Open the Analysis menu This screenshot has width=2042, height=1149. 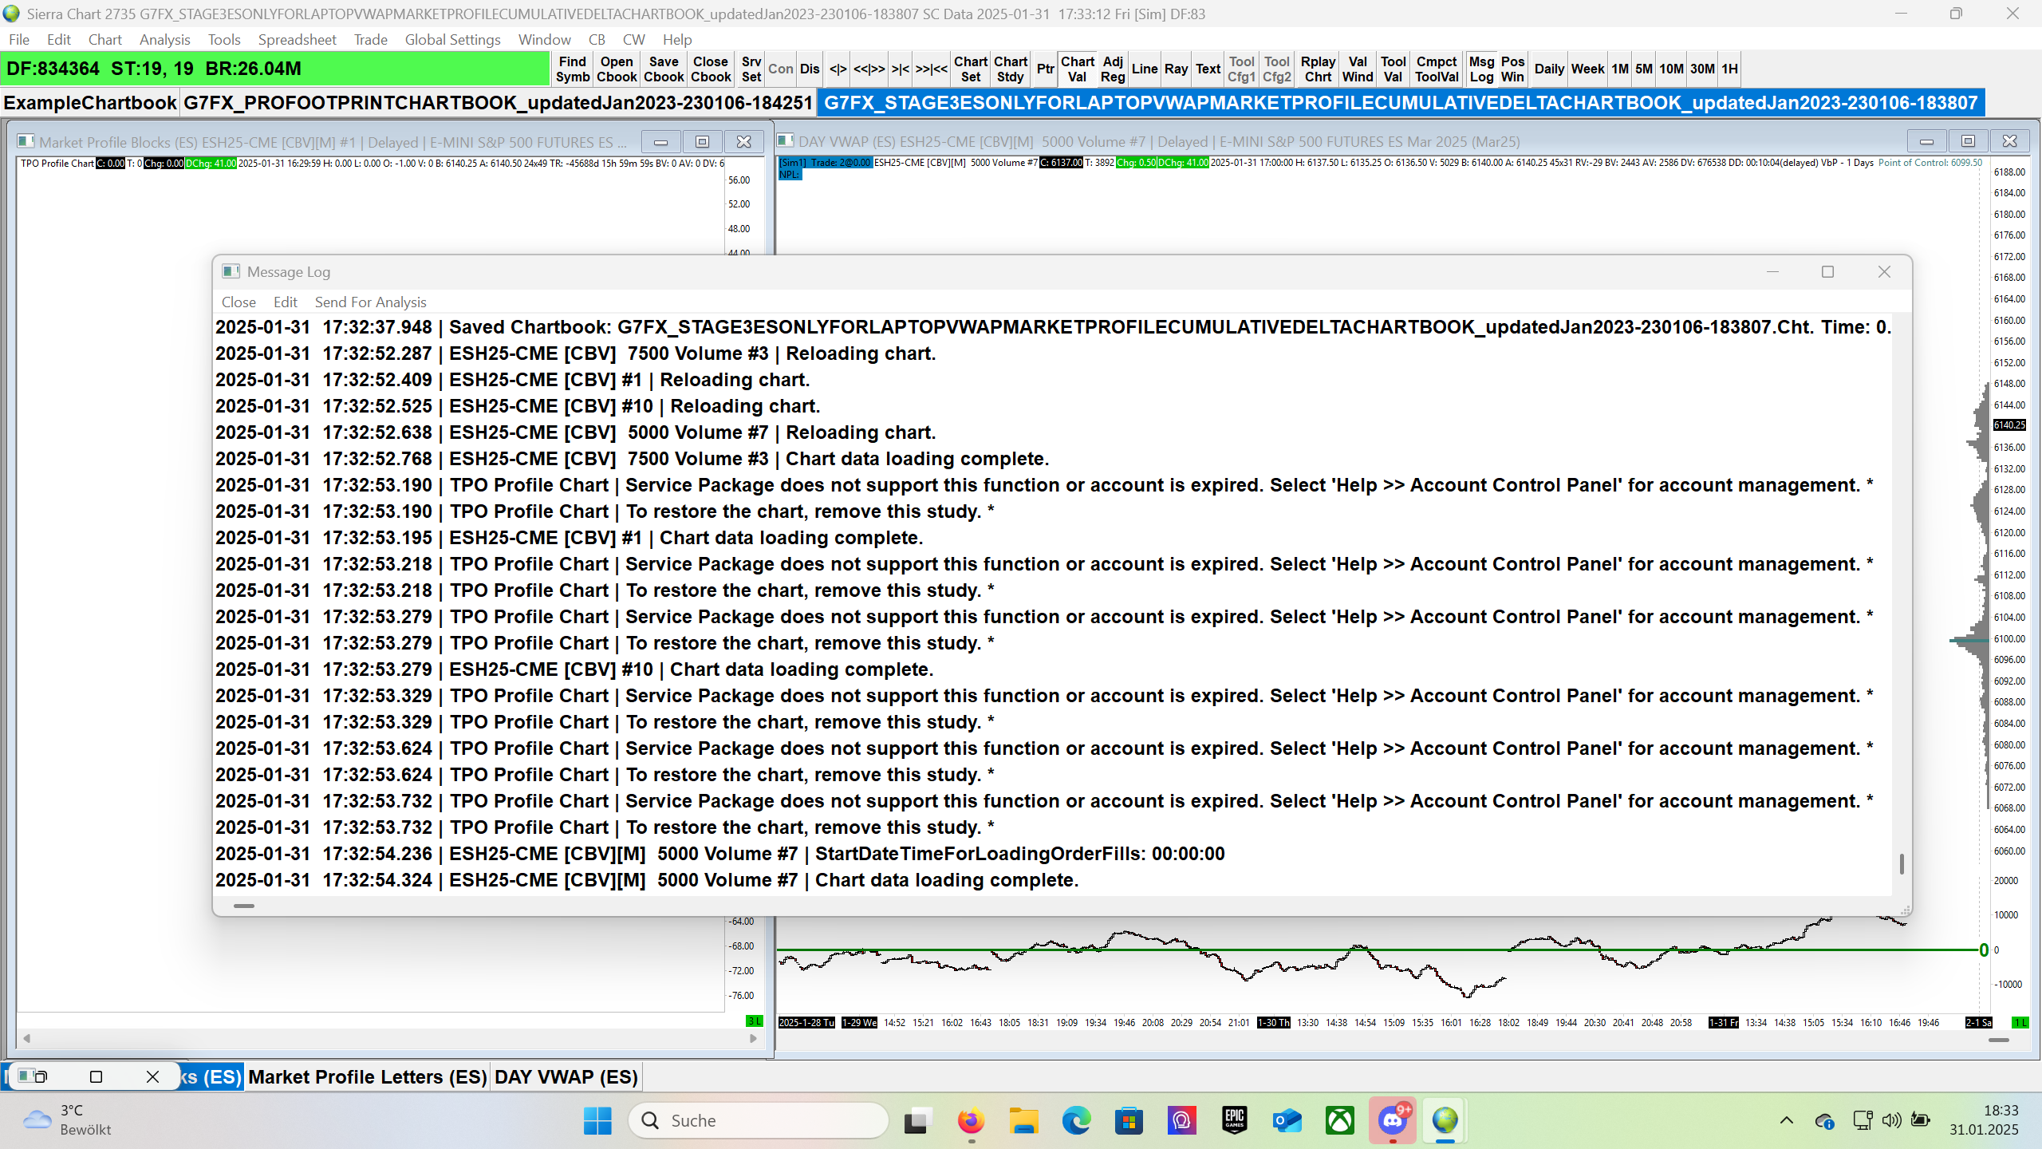(164, 39)
